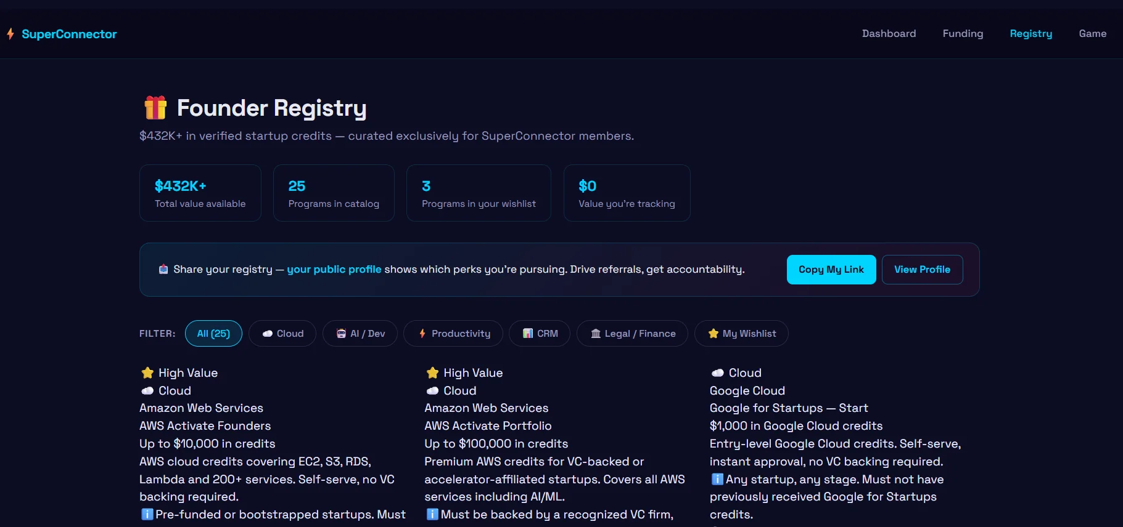Click the Copy My Link button
This screenshot has height=527, width=1123.
831,270
